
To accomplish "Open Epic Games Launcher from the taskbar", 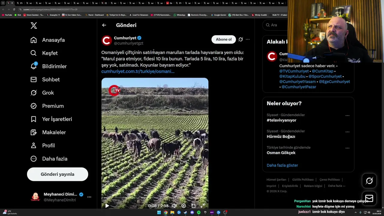I will point(205,212).
